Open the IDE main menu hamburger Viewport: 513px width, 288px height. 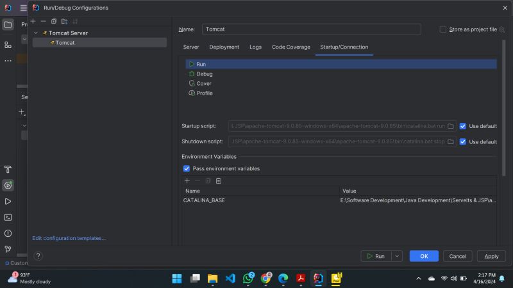(23, 8)
